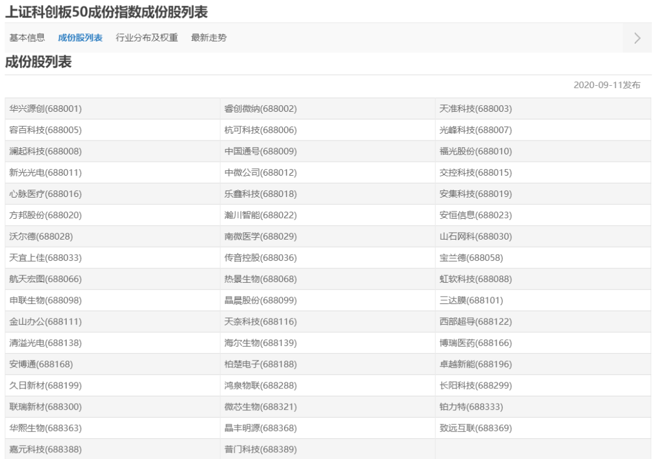Click 方邦股份(688020) entry
The width and height of the screenshot is (656, 459).
coord(46,215)
